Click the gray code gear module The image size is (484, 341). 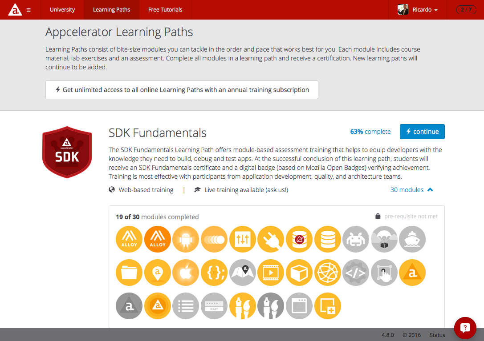click(356, 273)
